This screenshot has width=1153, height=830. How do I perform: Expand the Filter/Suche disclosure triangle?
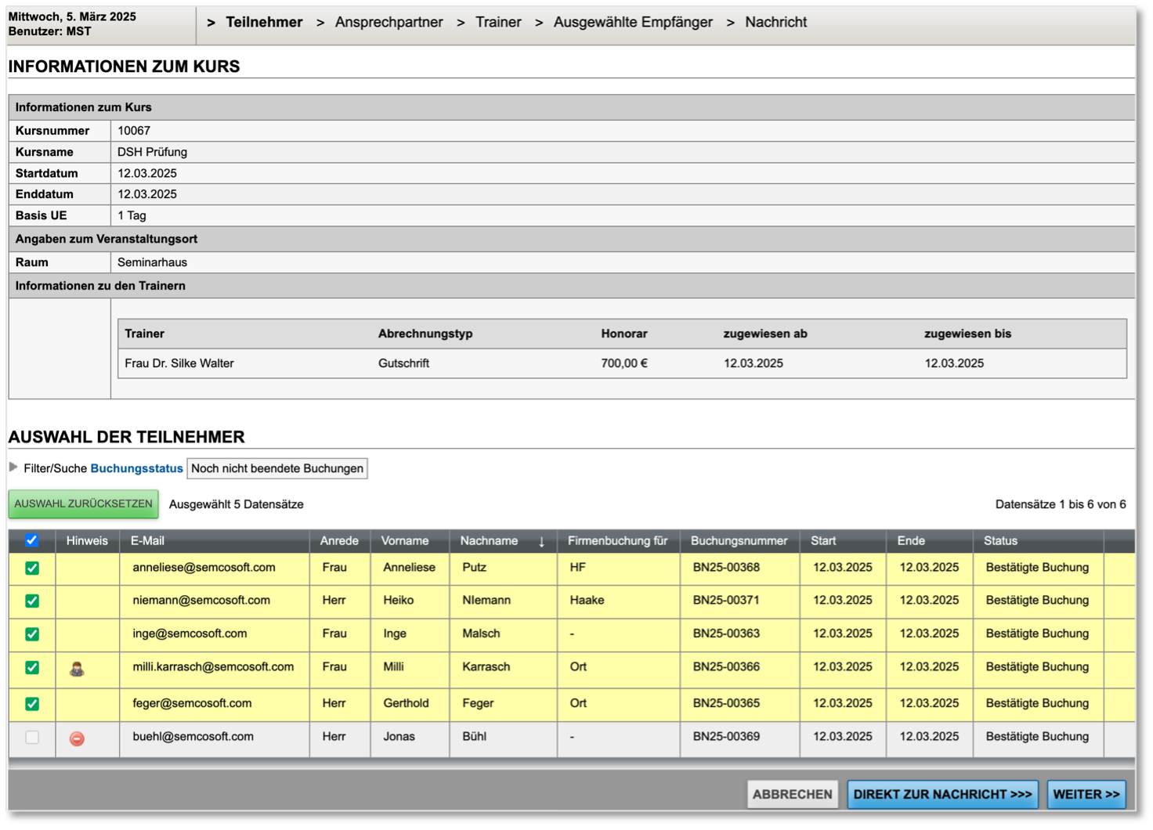click(x=13, y=467)
